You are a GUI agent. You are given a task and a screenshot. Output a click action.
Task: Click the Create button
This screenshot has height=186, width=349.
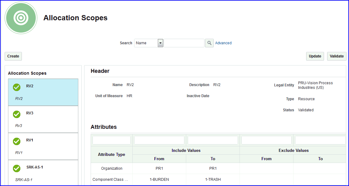pos(13,56)
